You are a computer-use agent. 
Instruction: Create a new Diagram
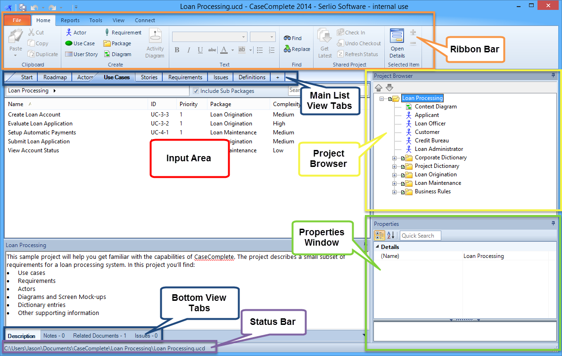pos(117,54)
